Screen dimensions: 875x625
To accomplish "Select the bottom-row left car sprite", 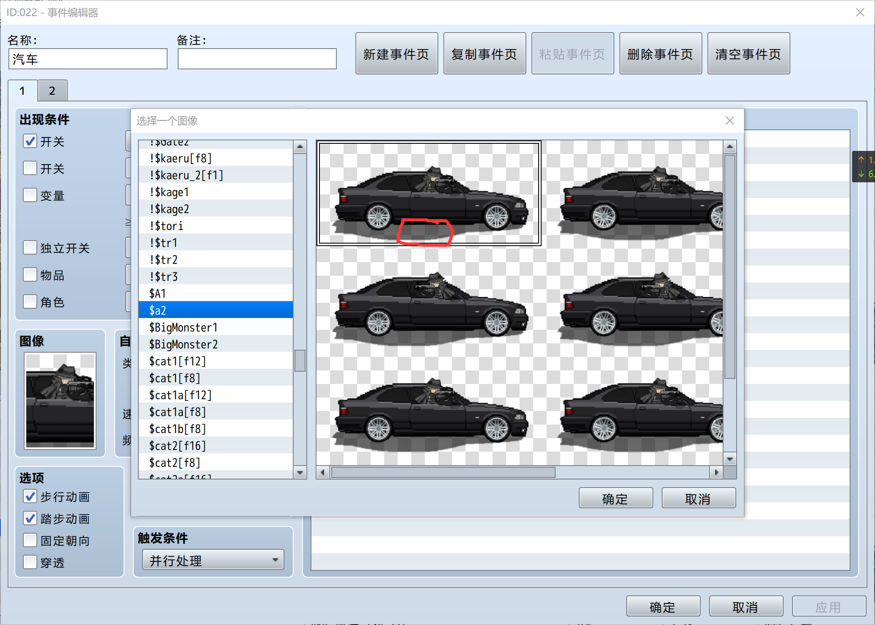I will [429, 414].
